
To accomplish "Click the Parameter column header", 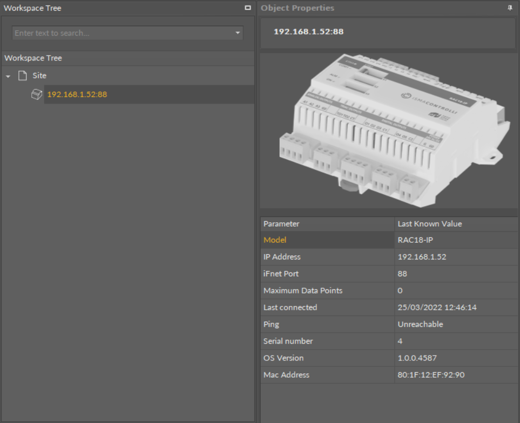I will click(x=281, y=224).
